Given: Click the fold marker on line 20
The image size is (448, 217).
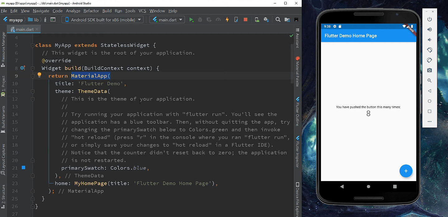Looking at the screenshot, I should click(33, 160).
